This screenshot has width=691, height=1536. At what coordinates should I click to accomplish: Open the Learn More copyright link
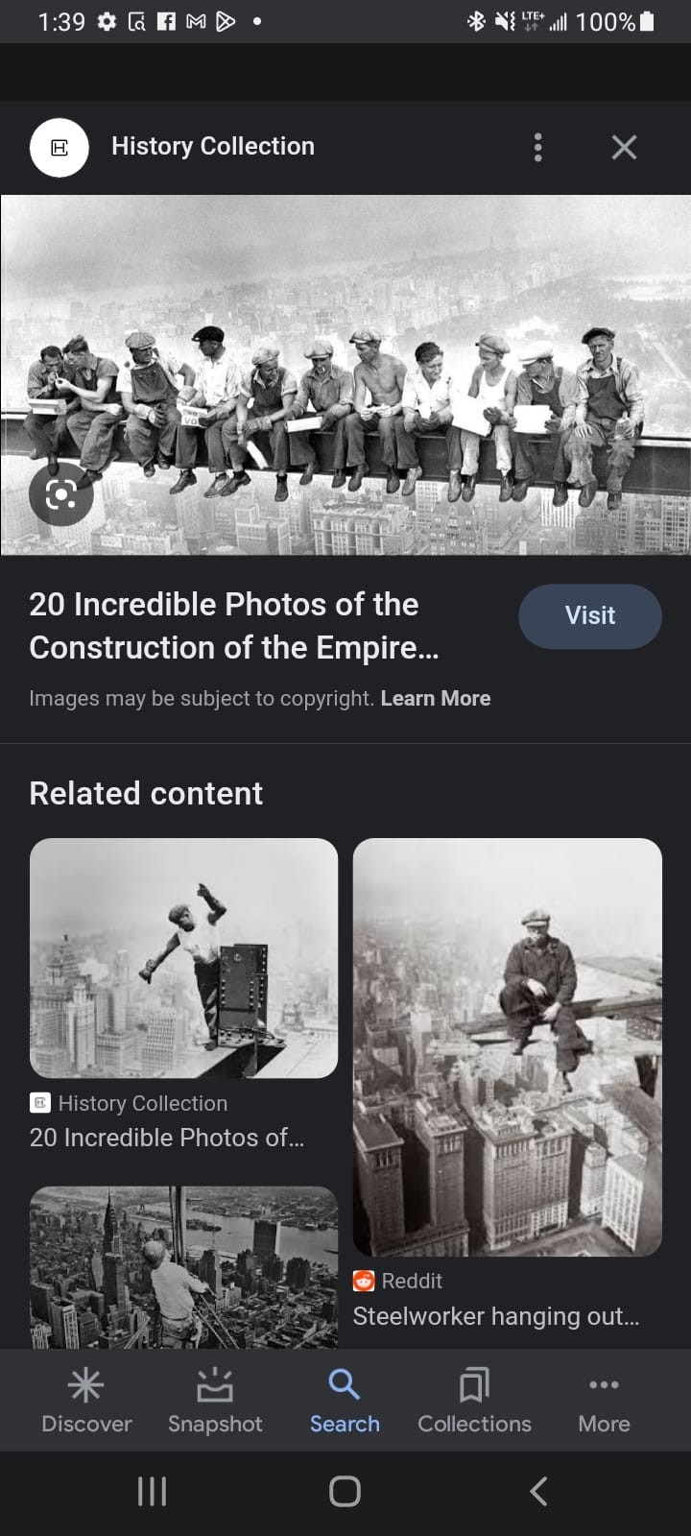(x=436, y=698)
